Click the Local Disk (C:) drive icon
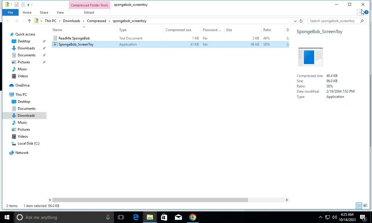 [14, 143]
